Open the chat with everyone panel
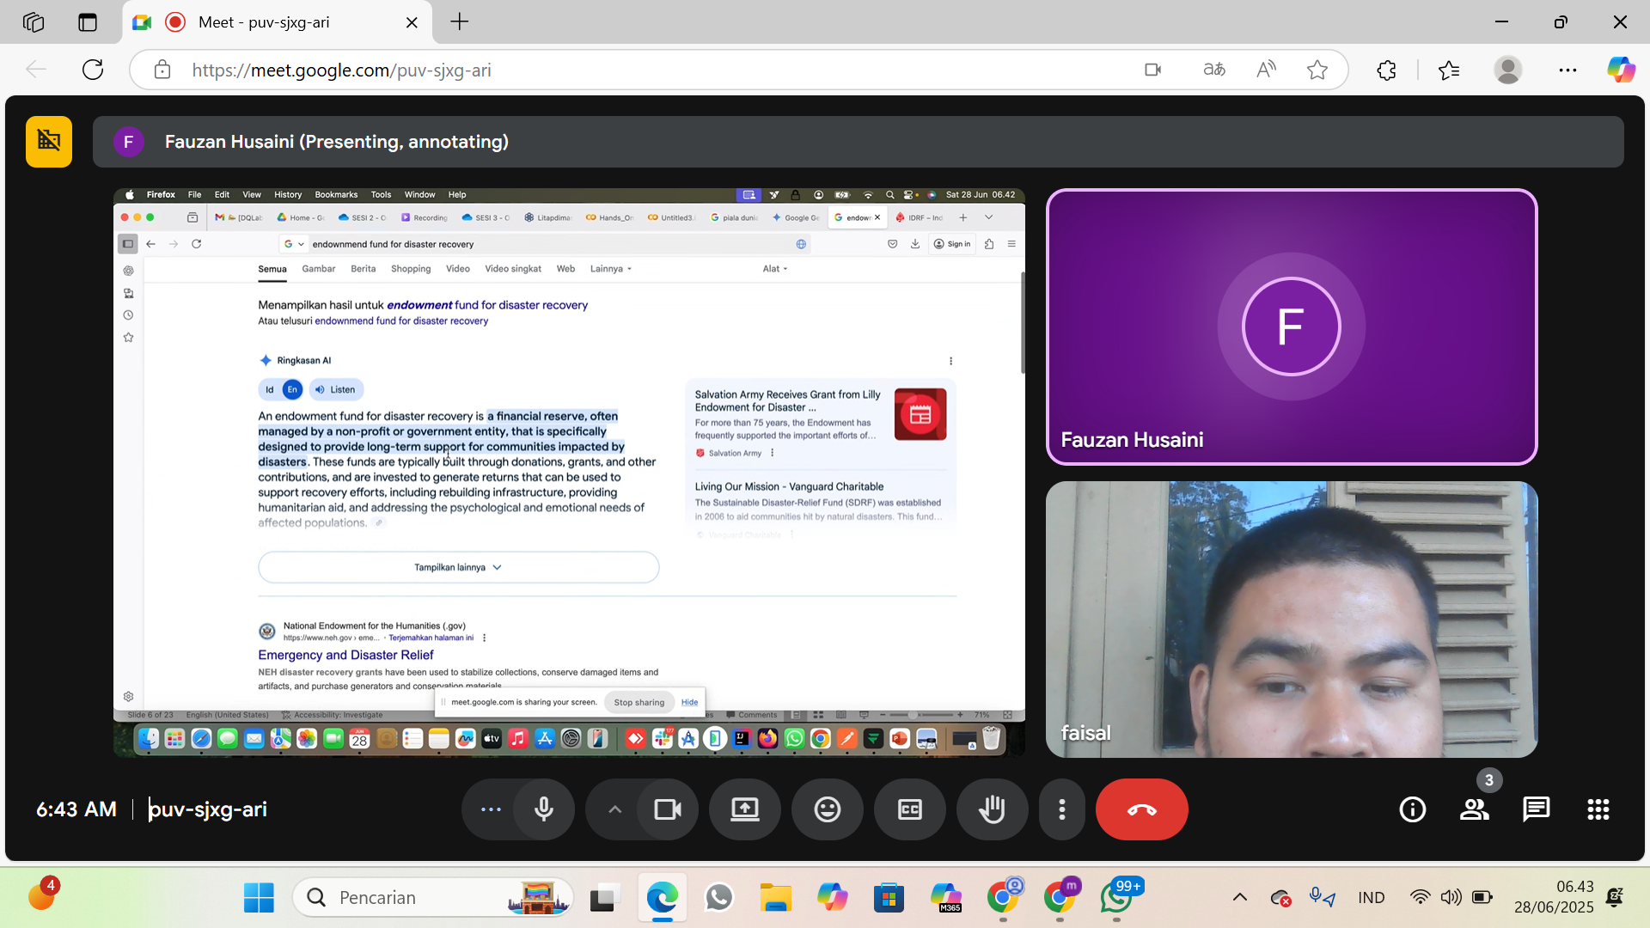The width and height of the screenshot is (1650, 928). pyautogui.click(x=1536, y=809)
